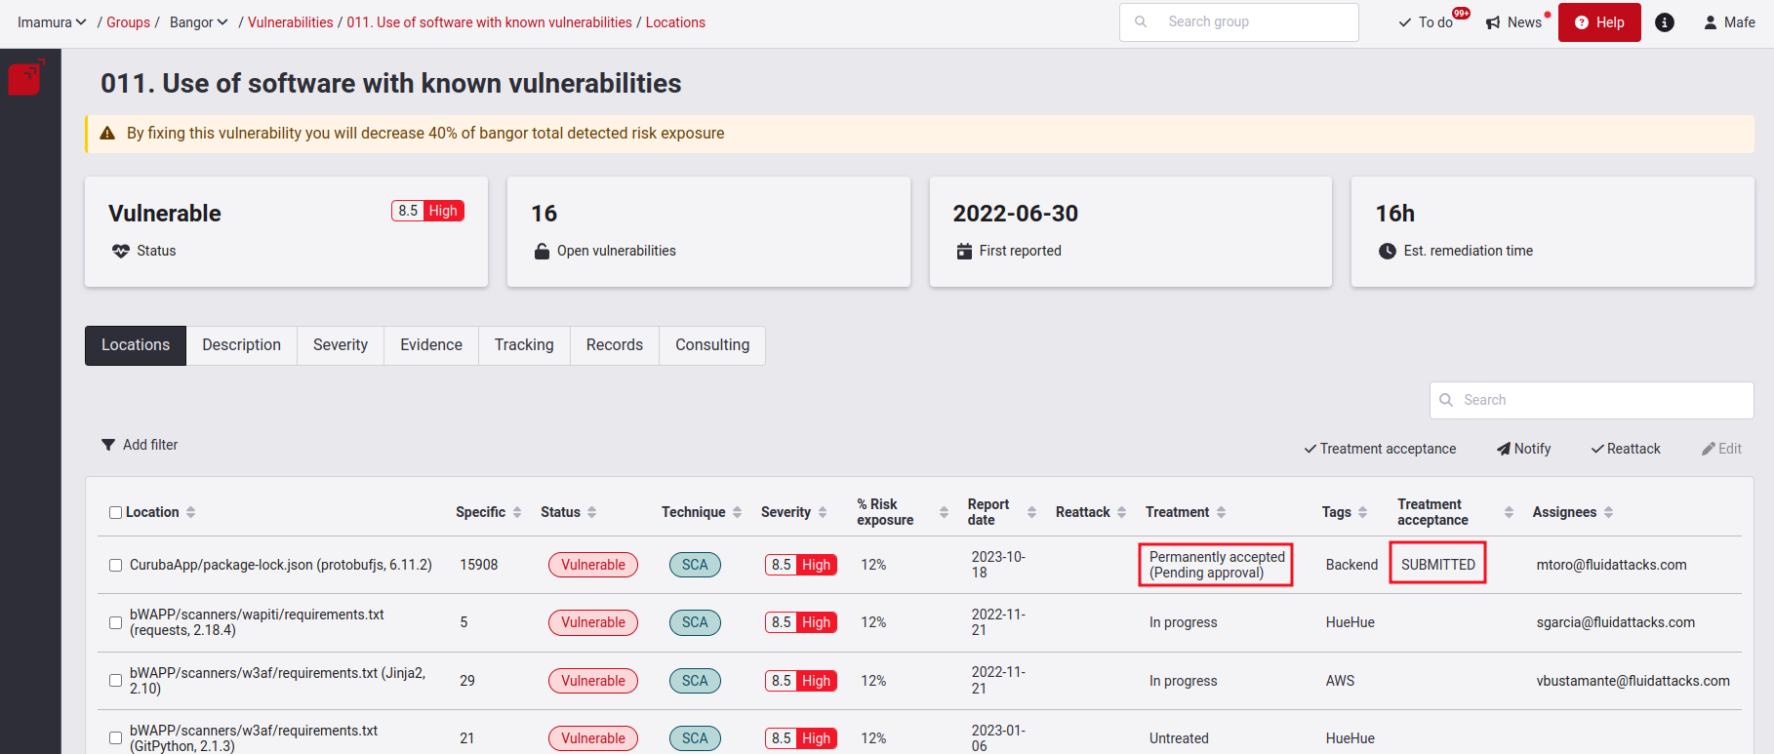Screen dimensions: 1774x754
Task: Click the Notify paper plane icon
Action: click(x=1504, y=449)
